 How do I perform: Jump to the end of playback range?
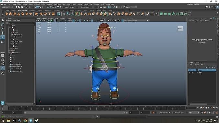click(x=216, y=108)
